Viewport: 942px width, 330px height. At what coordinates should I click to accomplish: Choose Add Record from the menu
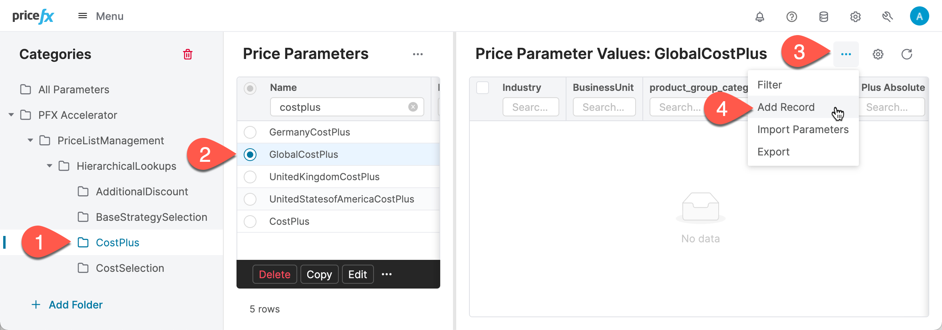786,107
